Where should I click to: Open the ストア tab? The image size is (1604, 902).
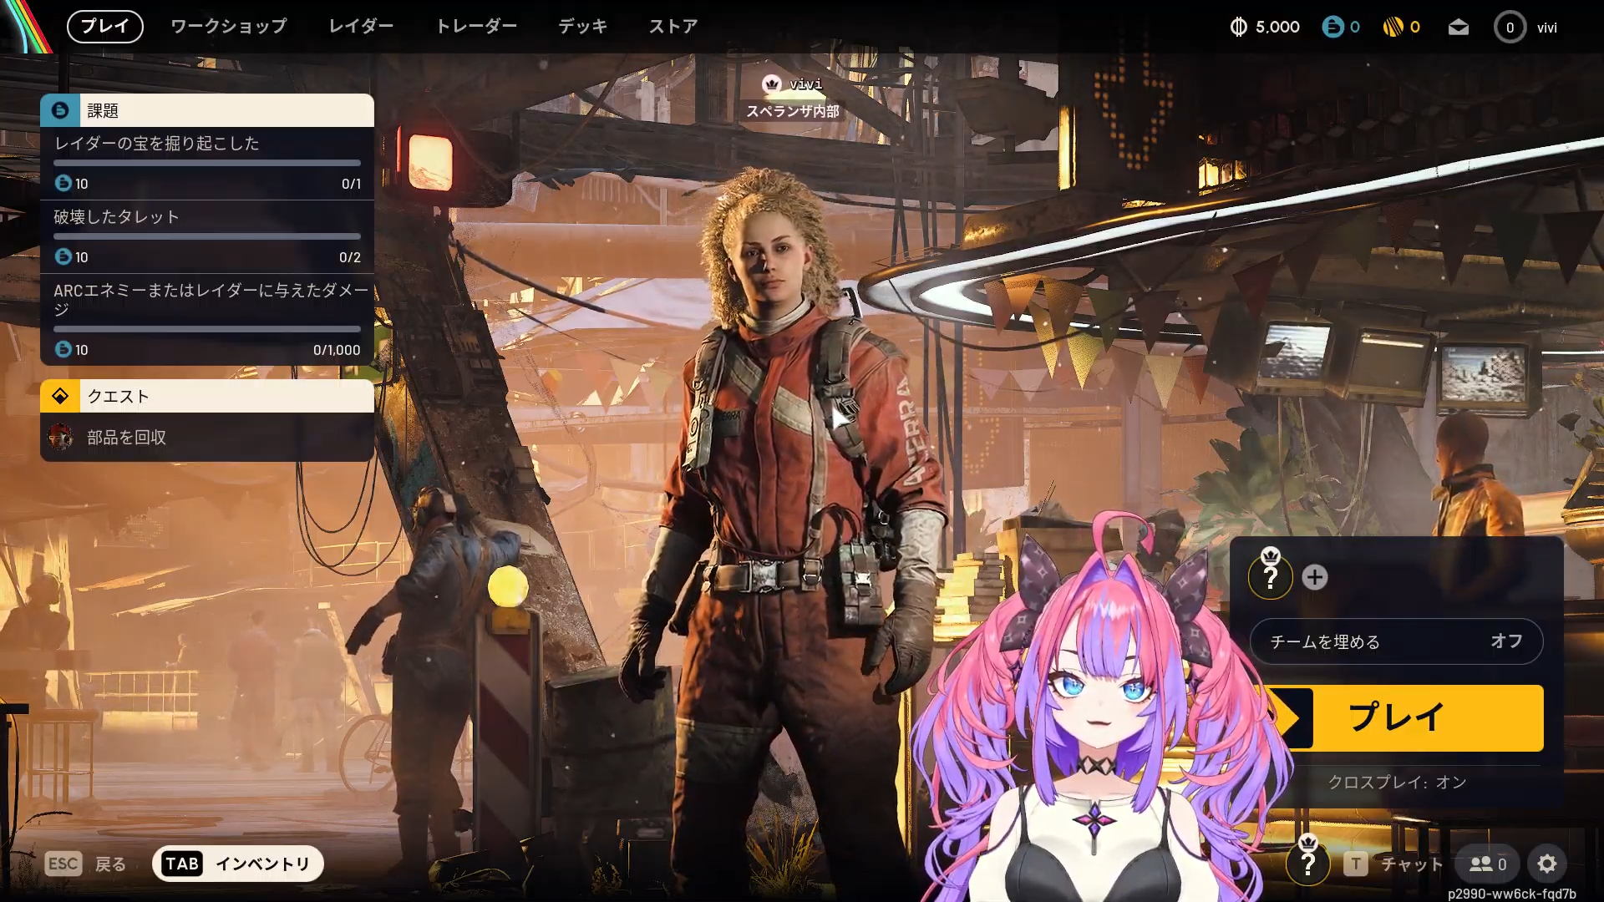(x=673, y=27)
